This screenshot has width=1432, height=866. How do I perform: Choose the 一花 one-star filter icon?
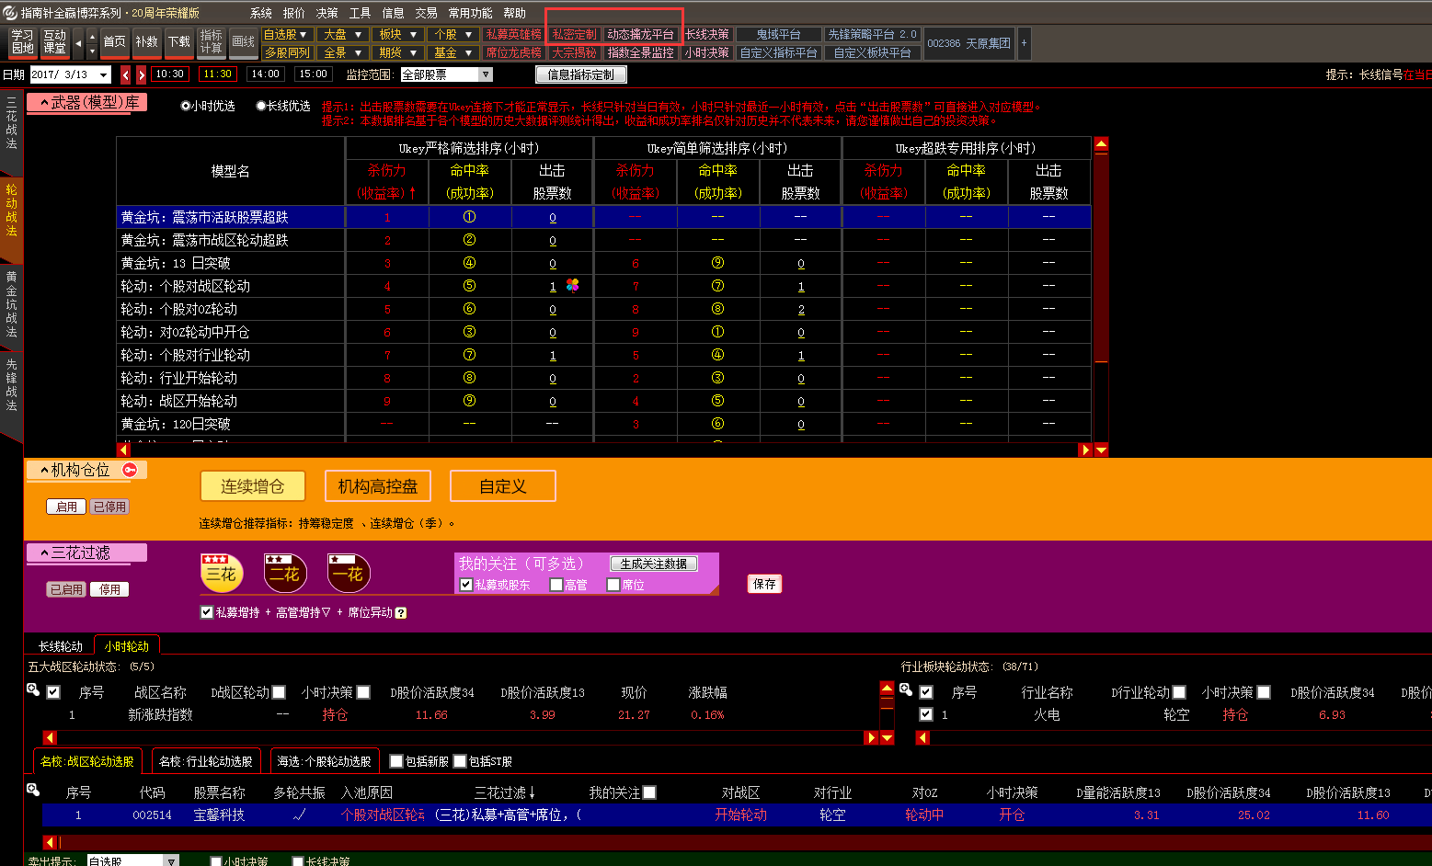pyautogui.click(x=349, y=574)
